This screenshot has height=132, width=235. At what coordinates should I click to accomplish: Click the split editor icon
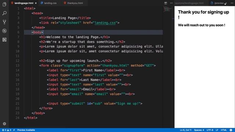click(x=166, y=3)
